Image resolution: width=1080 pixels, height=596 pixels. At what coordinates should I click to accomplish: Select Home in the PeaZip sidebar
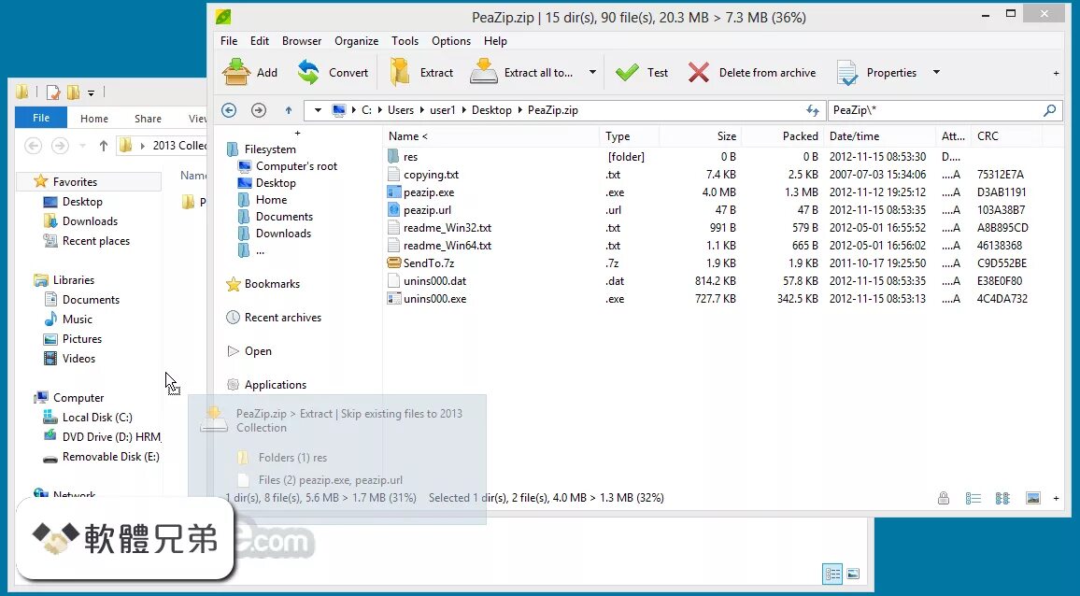271,200
